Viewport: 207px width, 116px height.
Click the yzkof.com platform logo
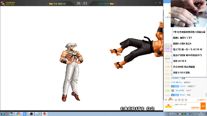(x=8, y=3)
